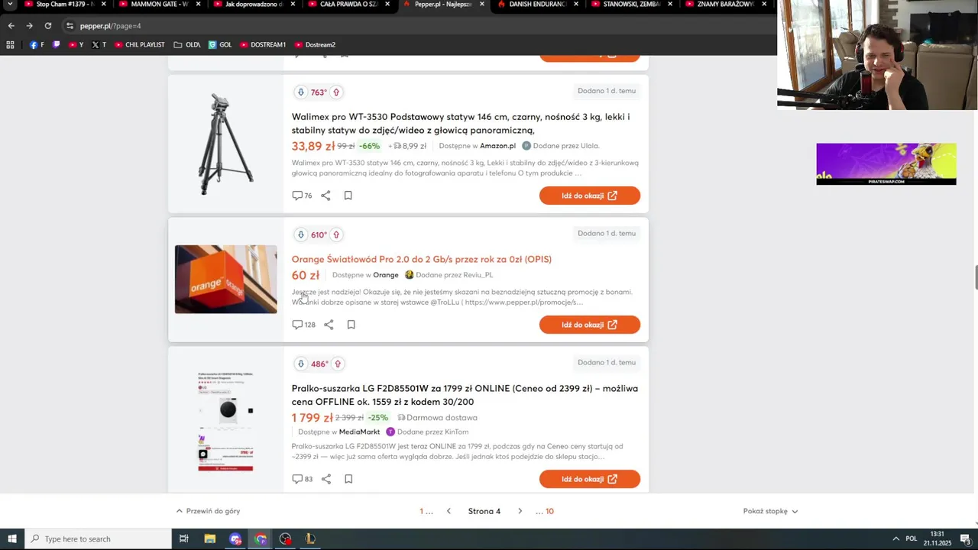
Task: Click Przewiń do góry scroll-up link
Action: [x=208, y=511]
